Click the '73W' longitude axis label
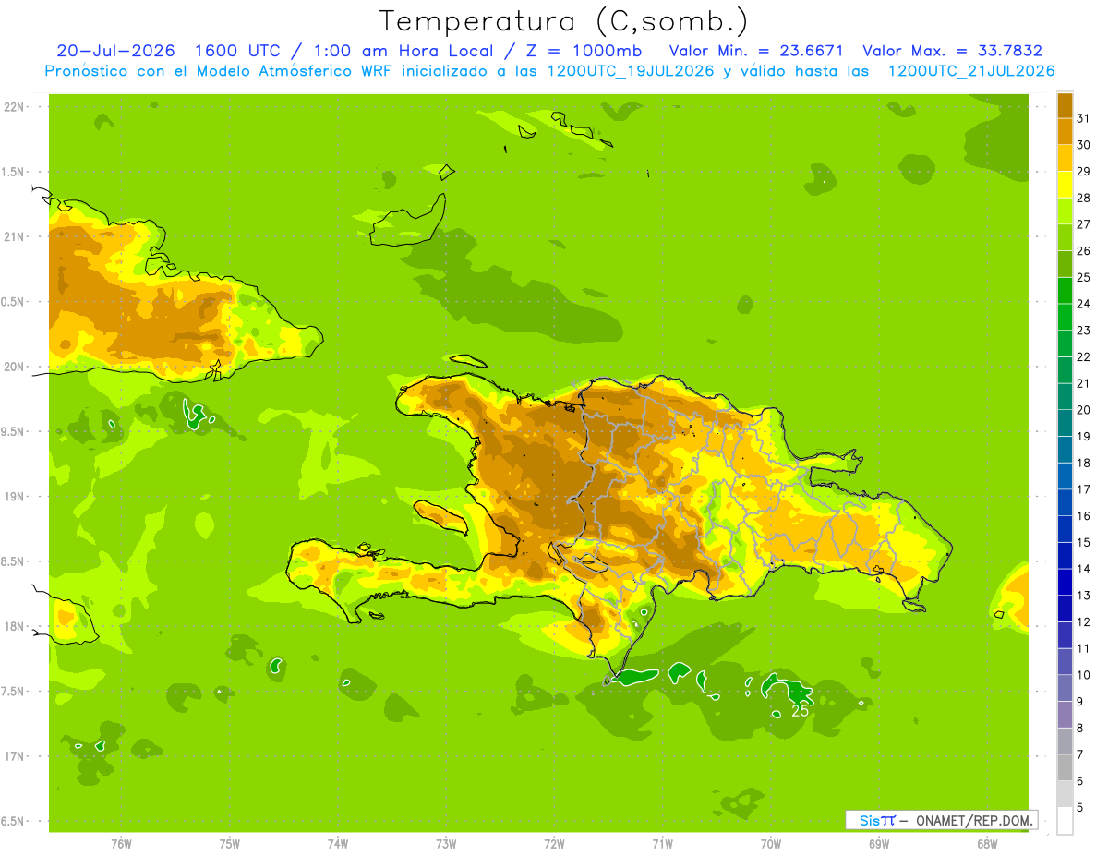The image size is (1108, 856). coord(446,843)
